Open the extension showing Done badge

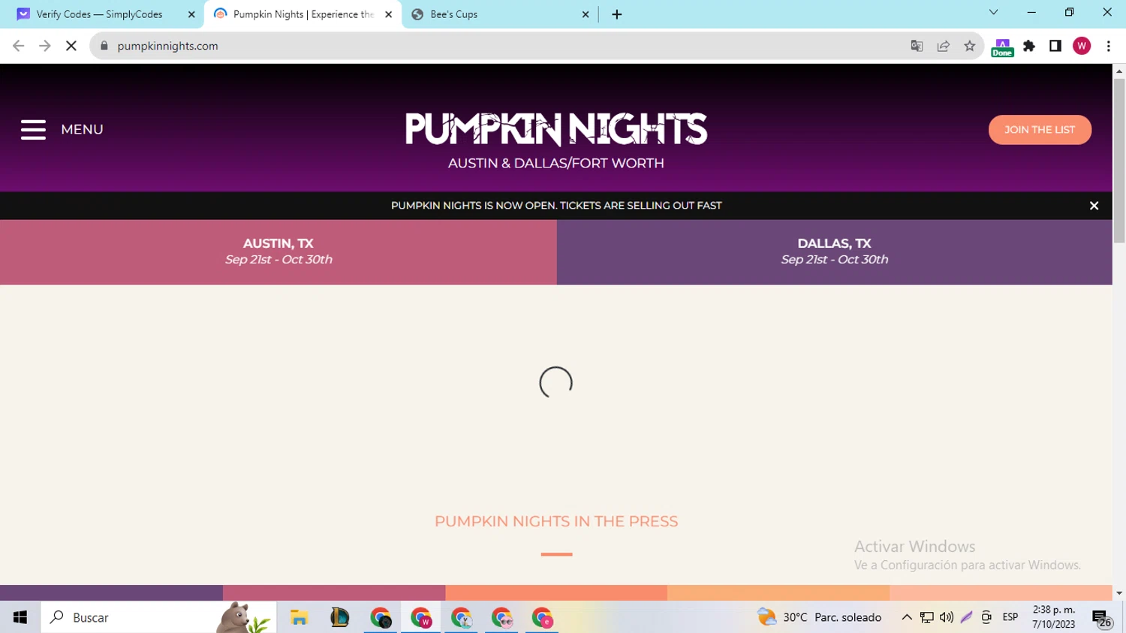(x=1002, y=47)
